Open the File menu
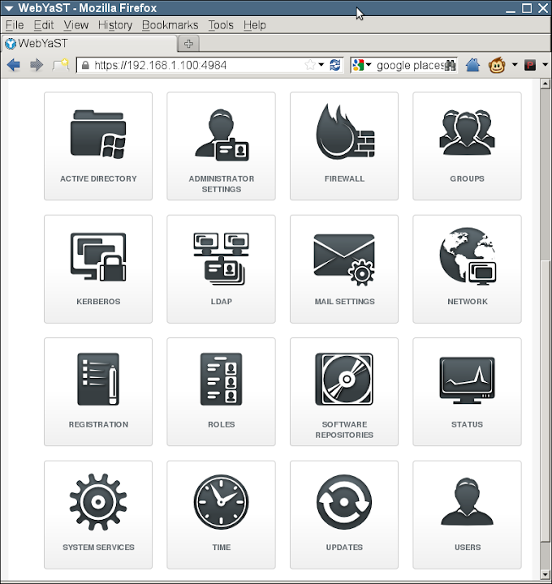Screen dimensions: 552x584 (15, 25)
